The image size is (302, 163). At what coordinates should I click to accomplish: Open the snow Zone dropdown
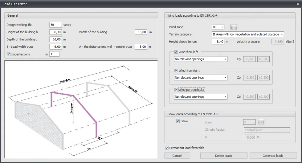click(x=249, y=122)
